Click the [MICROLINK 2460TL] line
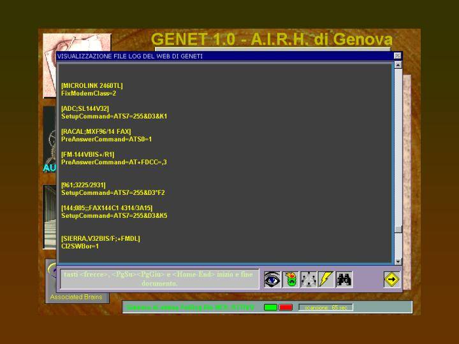The image size is (459, 344). 92,86
